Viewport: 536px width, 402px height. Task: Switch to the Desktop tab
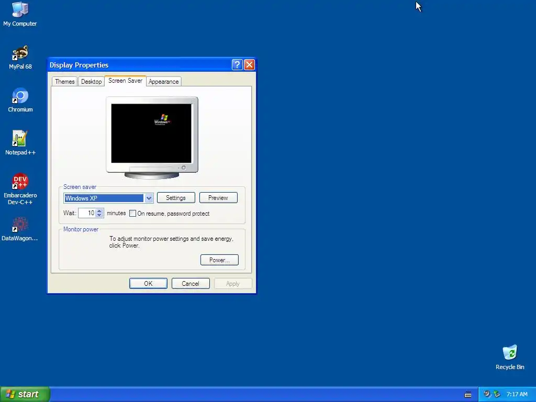coord(91,81)
